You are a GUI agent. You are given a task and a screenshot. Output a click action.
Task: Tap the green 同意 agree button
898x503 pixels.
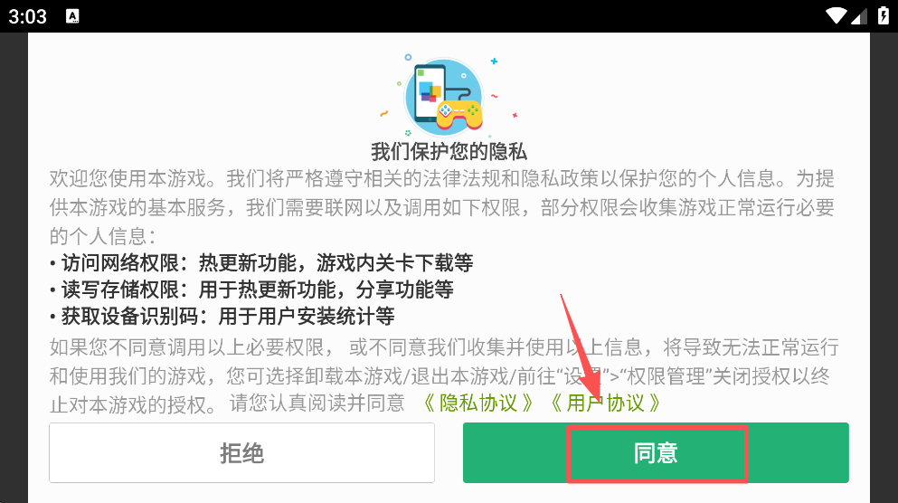(656, 452)
